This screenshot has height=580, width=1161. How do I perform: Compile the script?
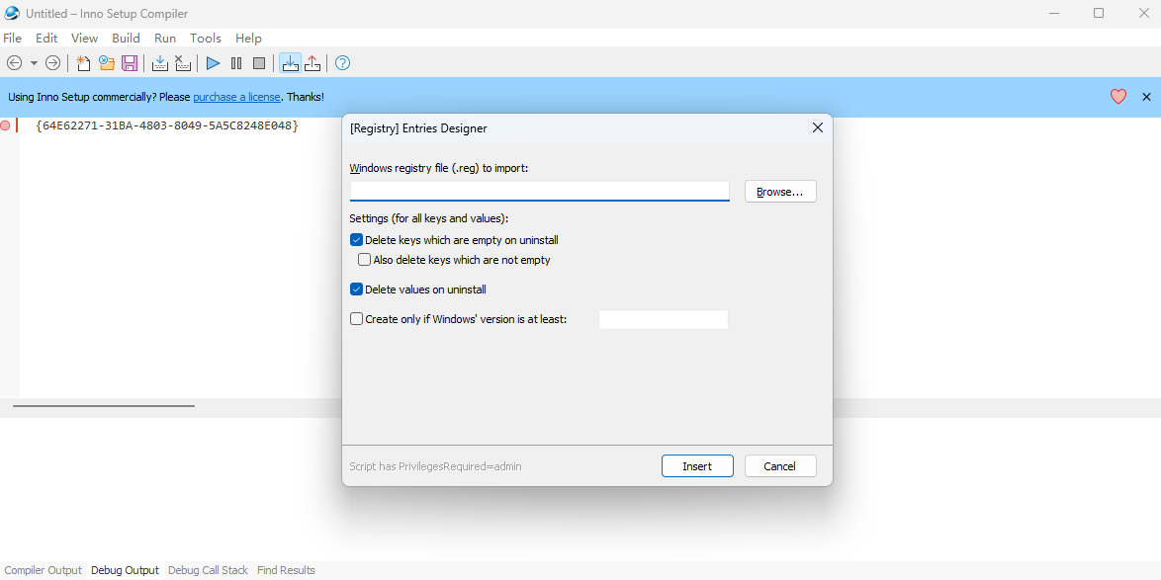(x=159, y=62)
